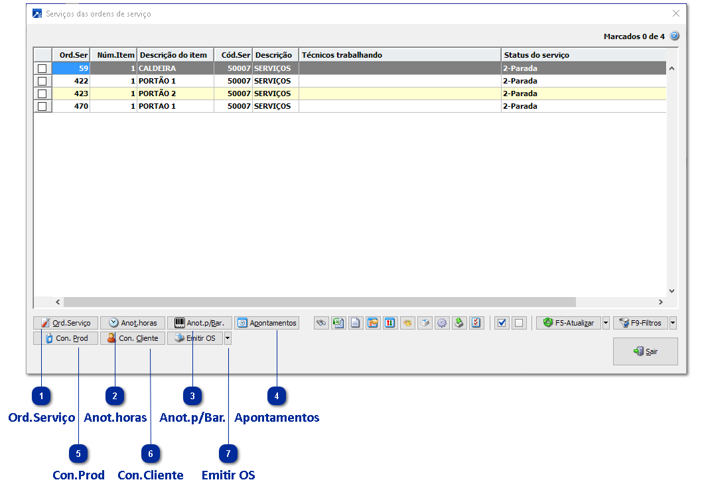Click the Apontamentos button

(x=267, y=323)
